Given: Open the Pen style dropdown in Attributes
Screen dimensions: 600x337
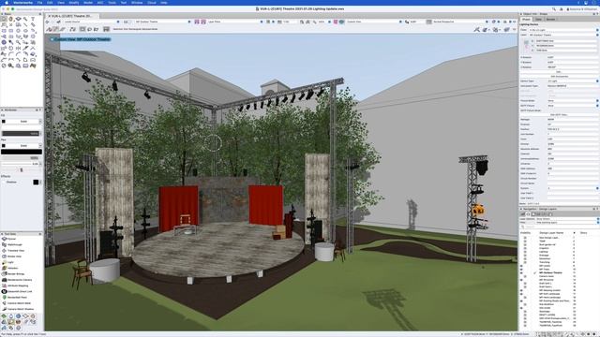Looking at the screenshot, I should 23,146.
